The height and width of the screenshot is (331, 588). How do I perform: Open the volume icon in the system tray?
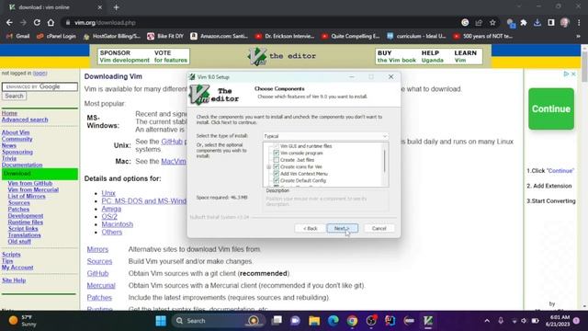524,321
